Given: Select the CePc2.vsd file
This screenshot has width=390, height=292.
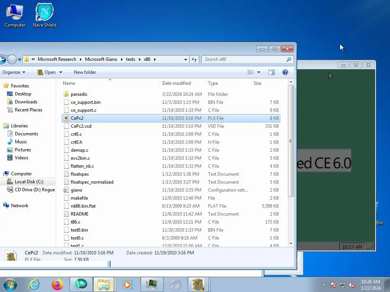Looking at the screenshot, I should (81, 126).
